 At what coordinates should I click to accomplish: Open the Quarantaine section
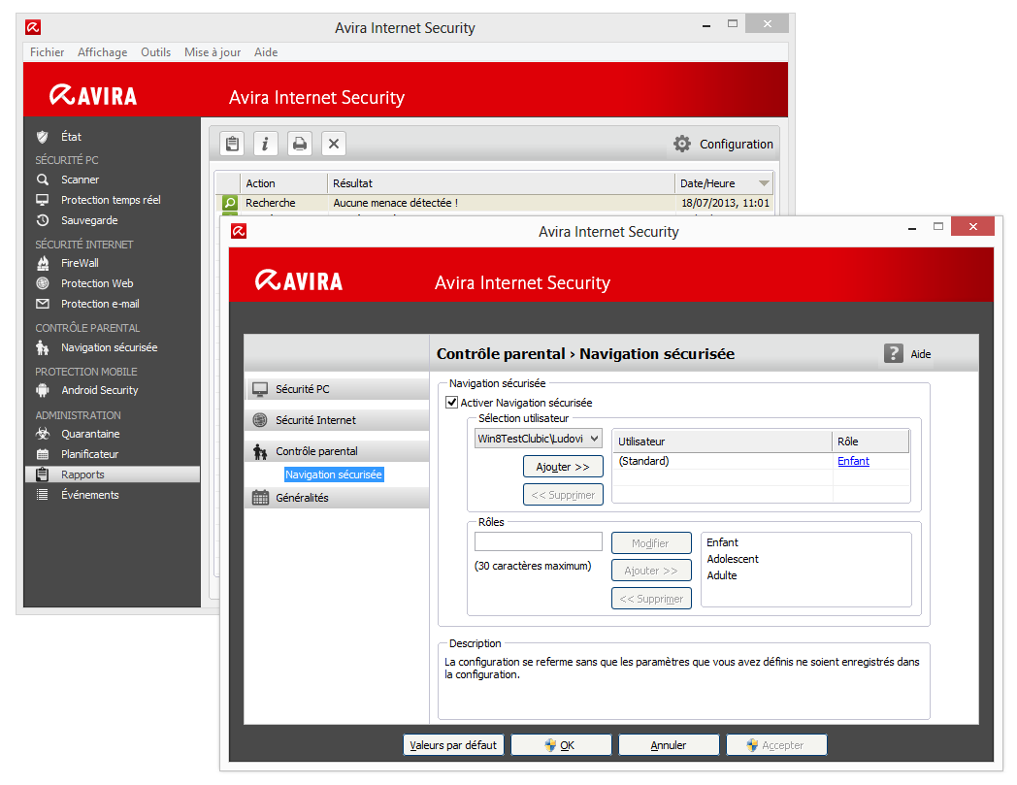pyautogui.click(x=90, y=434)
